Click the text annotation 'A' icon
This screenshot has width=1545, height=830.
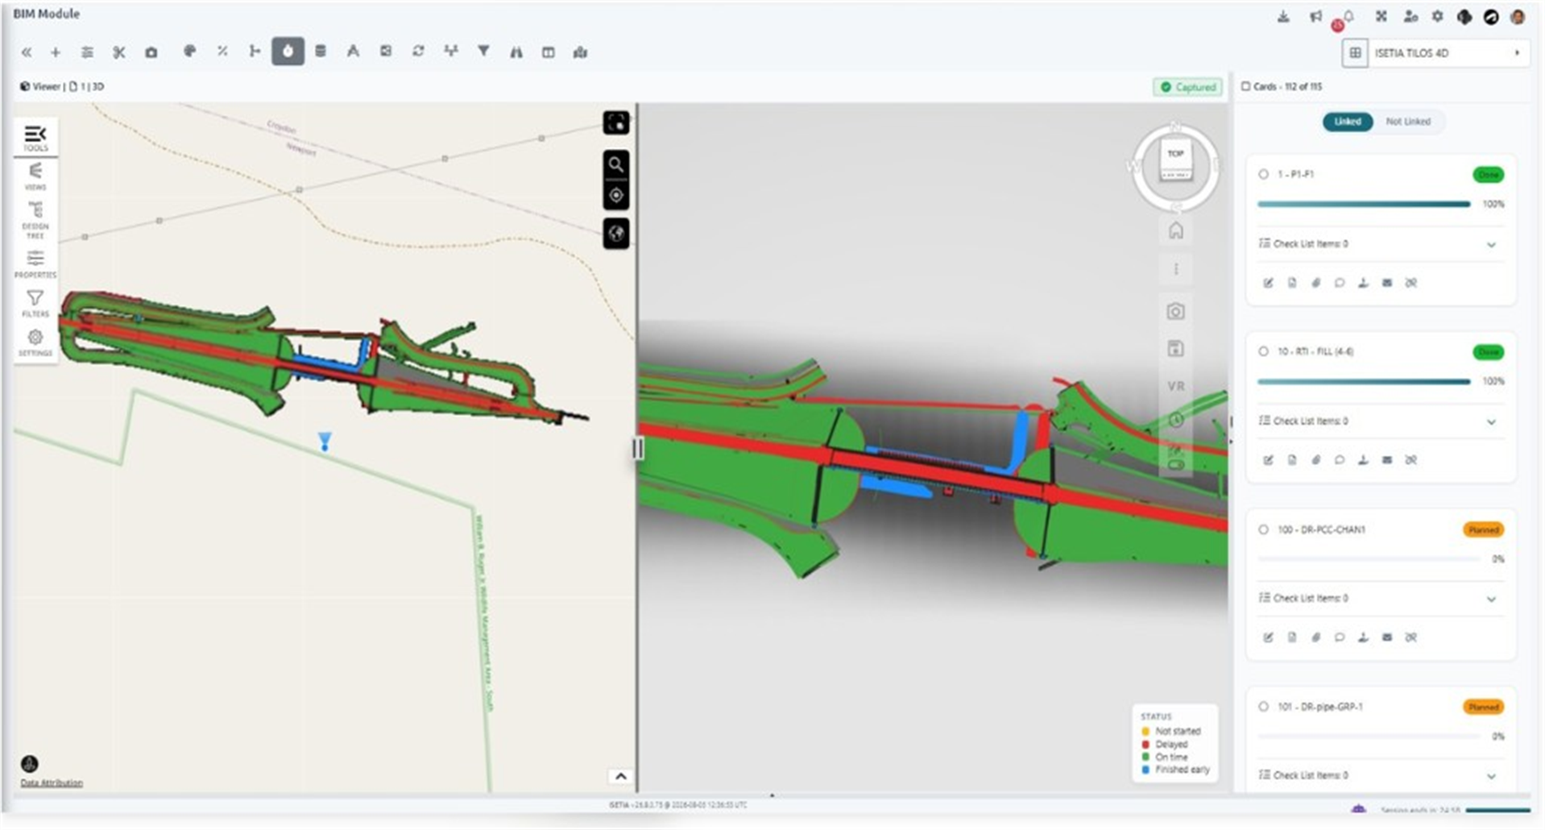click(x=353, y=52)
